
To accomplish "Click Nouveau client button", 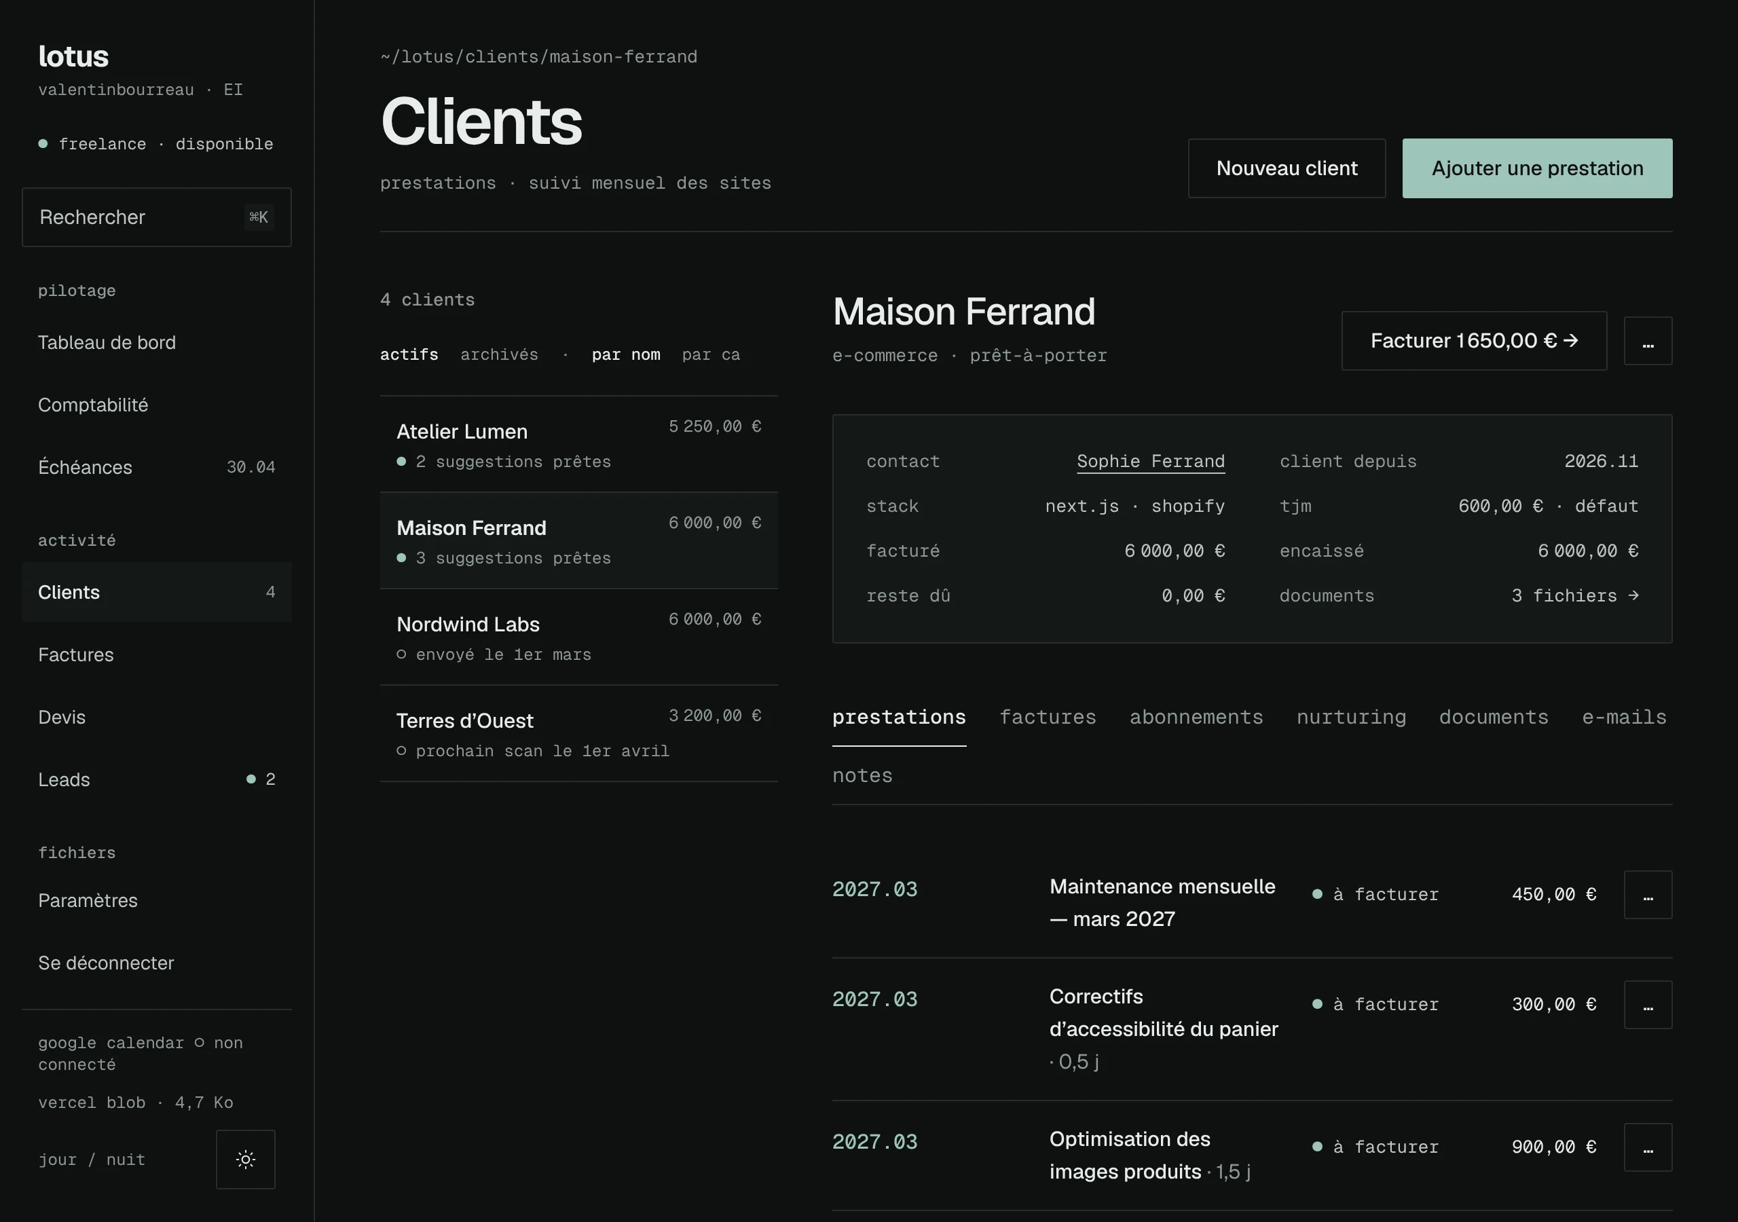I will tap(1287, 168).
